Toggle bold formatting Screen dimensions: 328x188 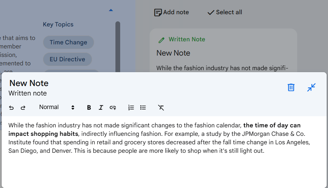[89, 108]
